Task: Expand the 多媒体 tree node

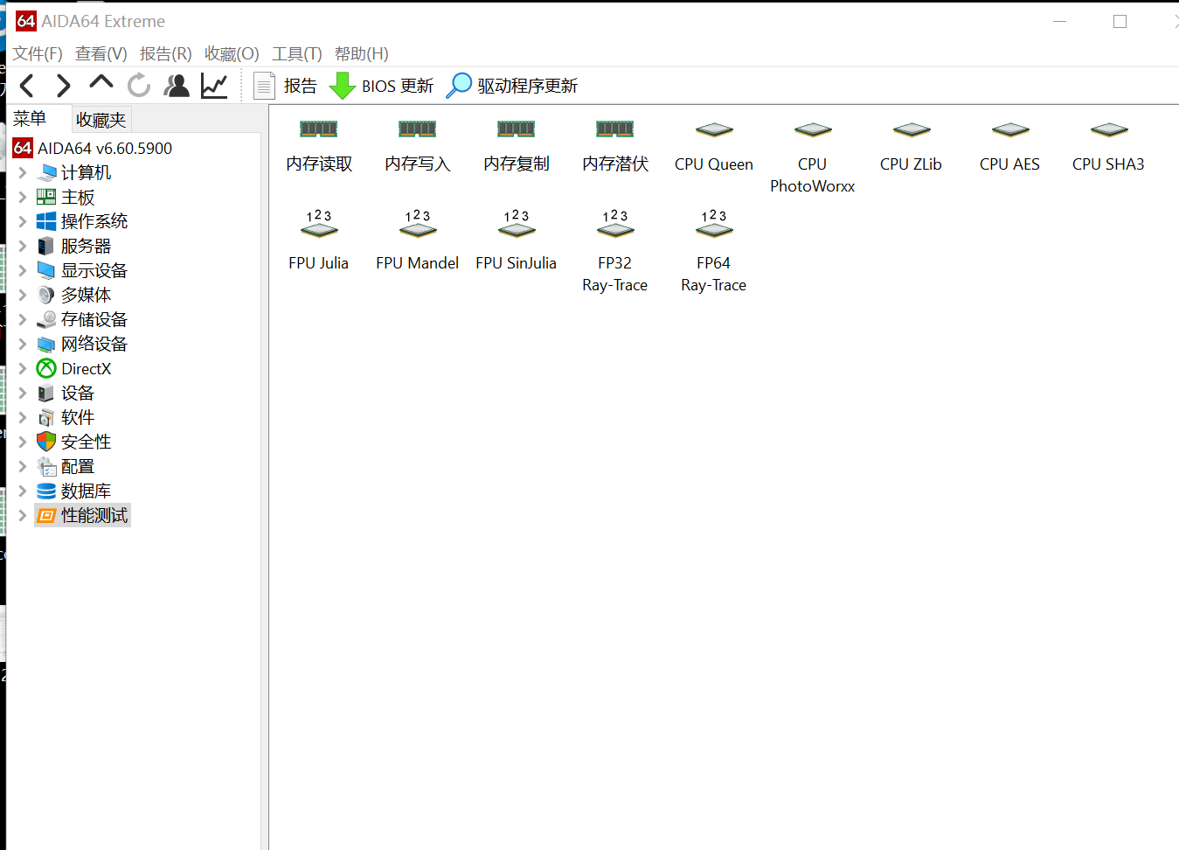Action: 23,295
